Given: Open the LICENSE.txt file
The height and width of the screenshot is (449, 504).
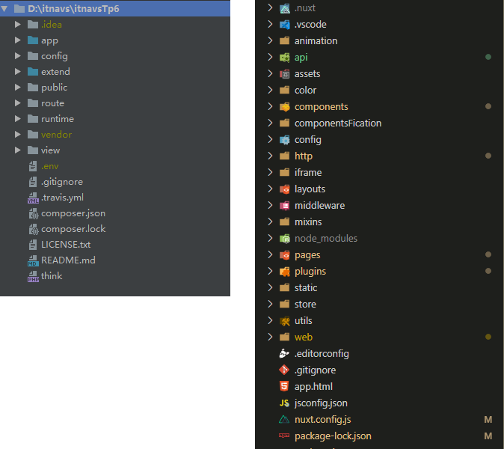Looking at the screenshot, I should pos(66,245).
